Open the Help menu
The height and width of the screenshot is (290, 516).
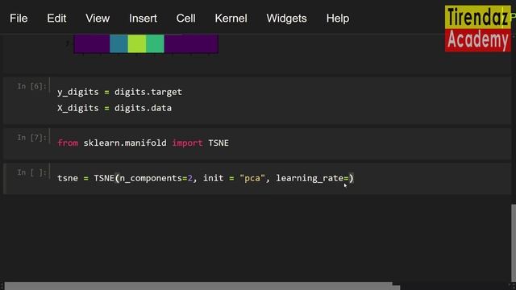(338, 19)
